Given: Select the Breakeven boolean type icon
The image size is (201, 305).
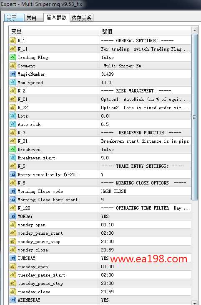Looking at the screenshot, I should (13, 149).
